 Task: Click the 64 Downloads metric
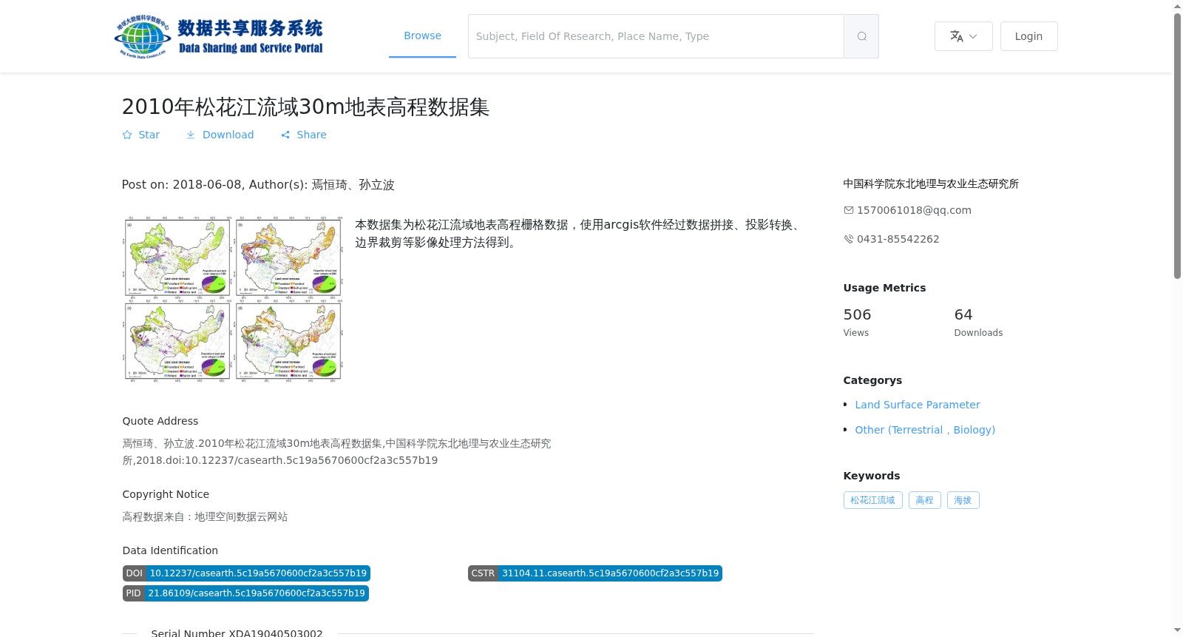[978, 323]
